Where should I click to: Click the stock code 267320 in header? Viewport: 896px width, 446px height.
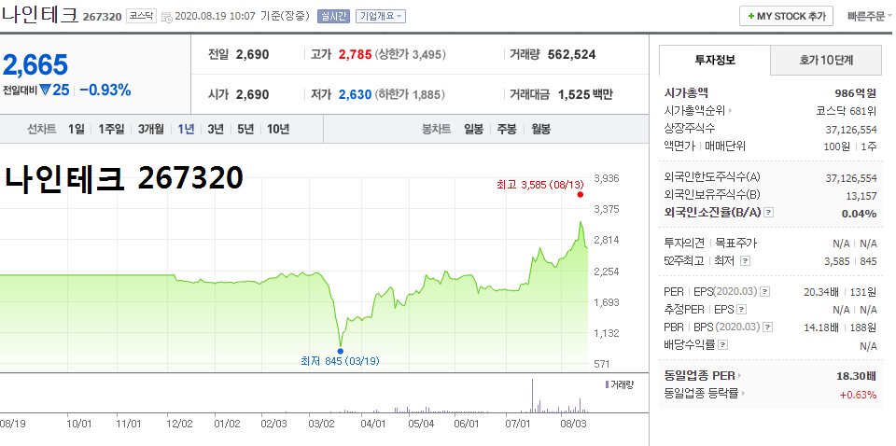103,17
